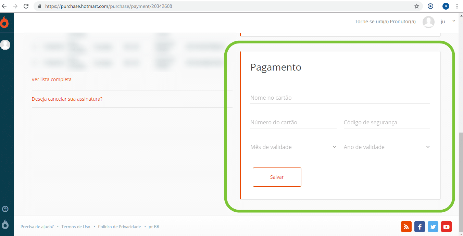Open the Twitter social icon
The width and height of the screenshot is (463, 236).
pyautogui.click(x=433, y=227)
